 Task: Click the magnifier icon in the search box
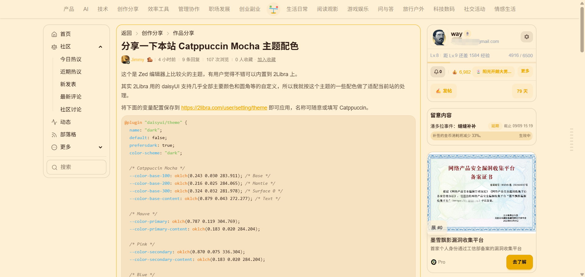55,167
